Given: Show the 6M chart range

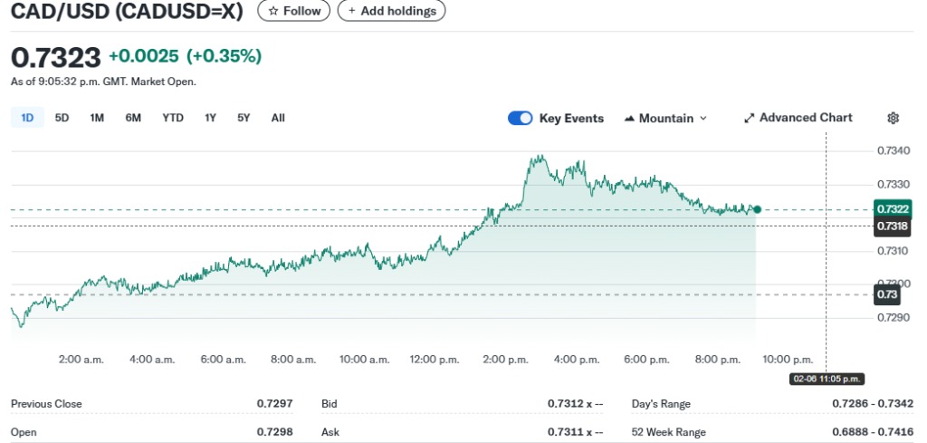Looking at the screenshot, I should click(x=133, y=118).
